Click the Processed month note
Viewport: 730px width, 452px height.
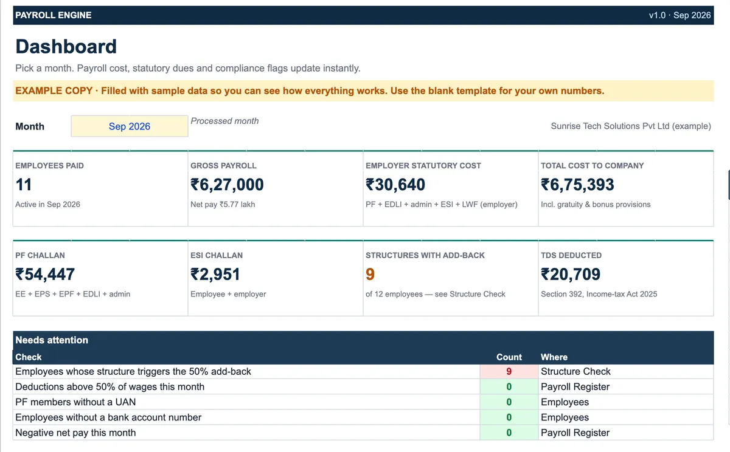[224, 121]
